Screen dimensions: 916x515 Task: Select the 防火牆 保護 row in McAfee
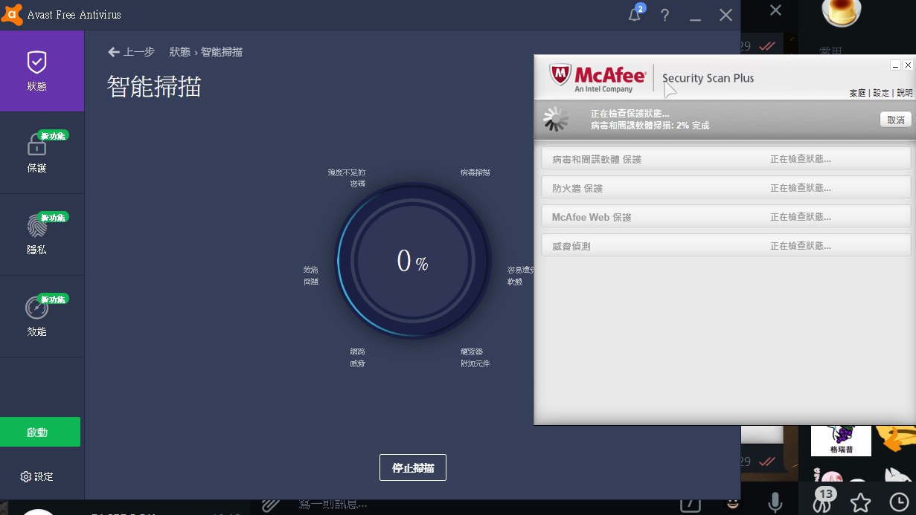[x=726, y=188]
